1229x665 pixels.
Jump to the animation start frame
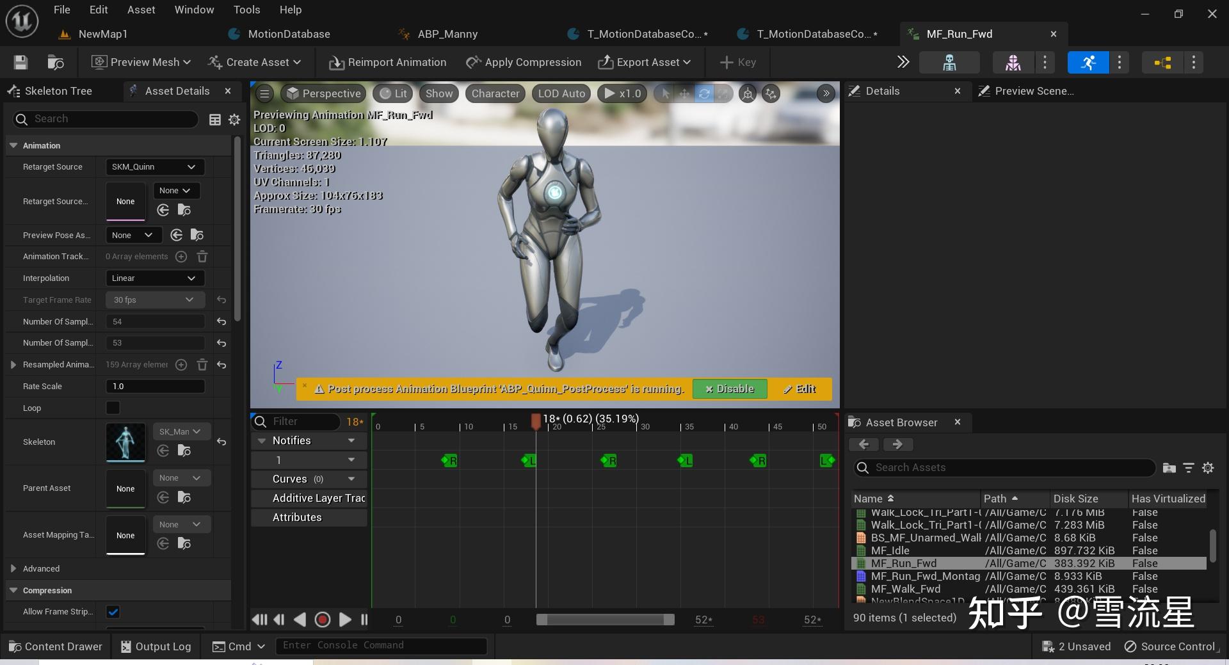click(x=259, y=620)
